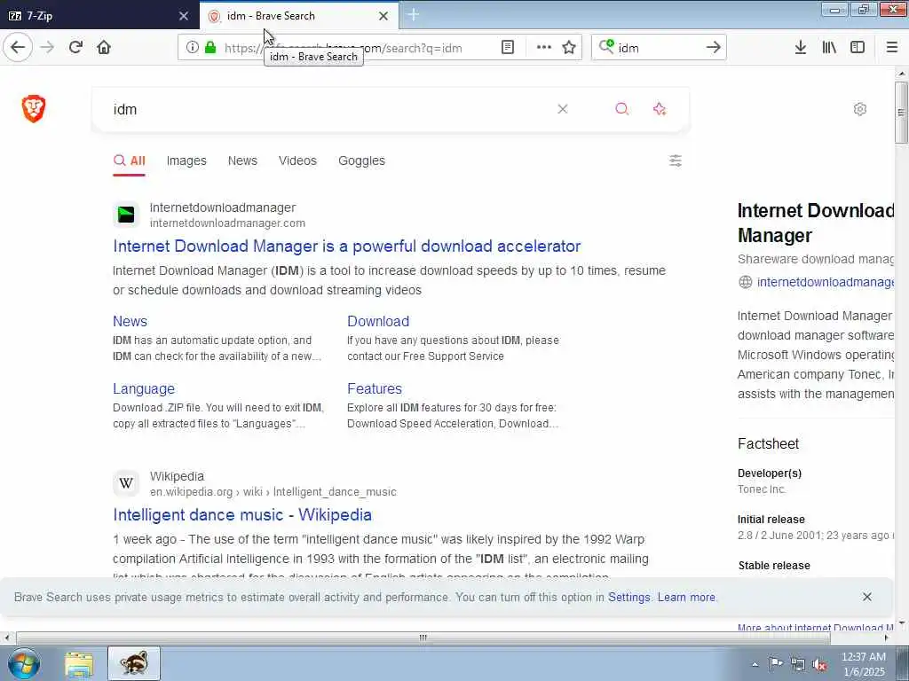The width and height of the screenshot is (909, 681).
Task: Click the horizontal scrollbar thumb
Action: pos(423,638)
